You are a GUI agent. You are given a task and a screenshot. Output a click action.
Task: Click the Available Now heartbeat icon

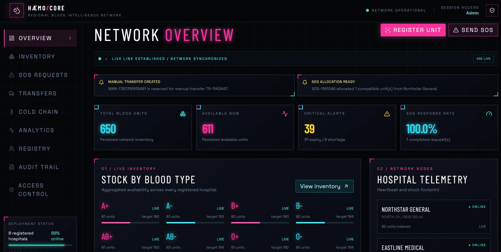pos(285,114)
